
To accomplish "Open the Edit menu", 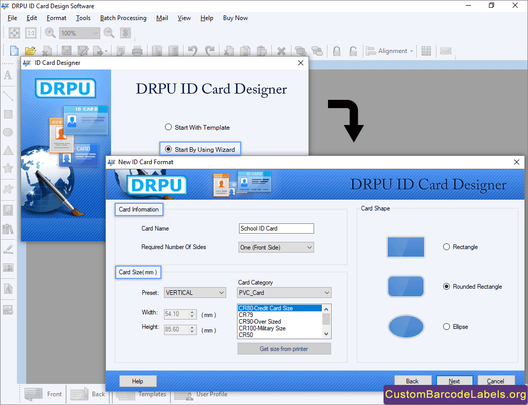I will [32, 18].
